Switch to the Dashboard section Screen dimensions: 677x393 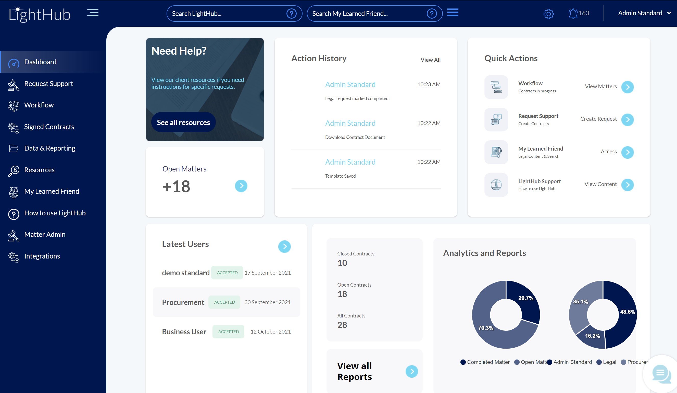pos(40,62)
